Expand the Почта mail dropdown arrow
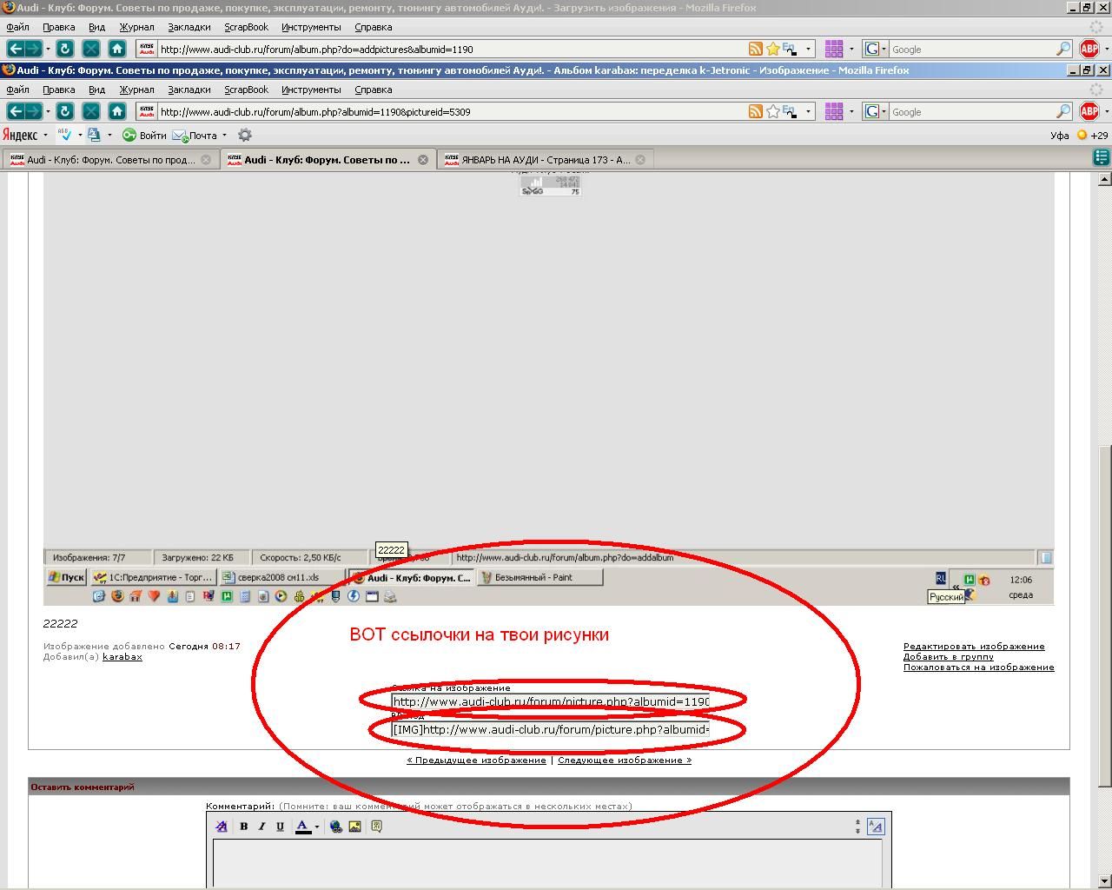Screen dimensions: 1112x890 coord(224,135)
